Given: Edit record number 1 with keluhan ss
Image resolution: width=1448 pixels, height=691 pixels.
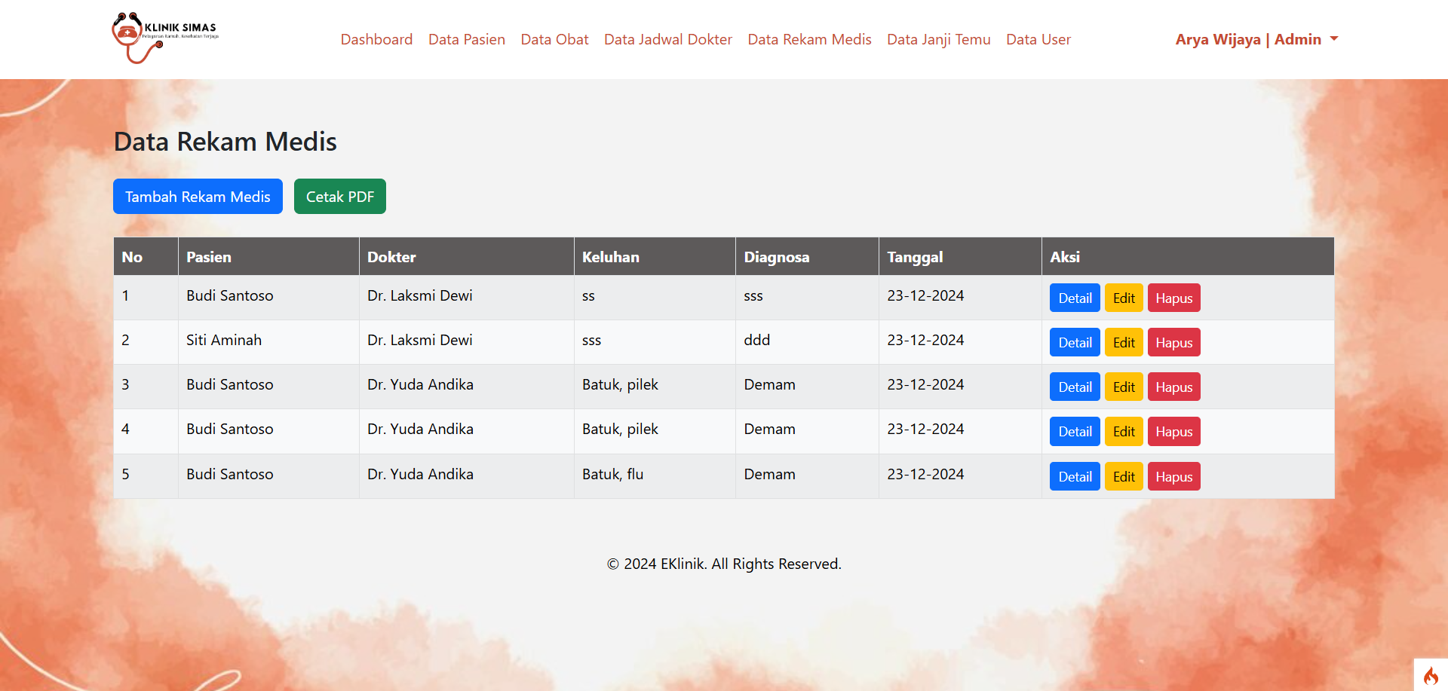Looking at the screenshot, I should [1124, 298].
